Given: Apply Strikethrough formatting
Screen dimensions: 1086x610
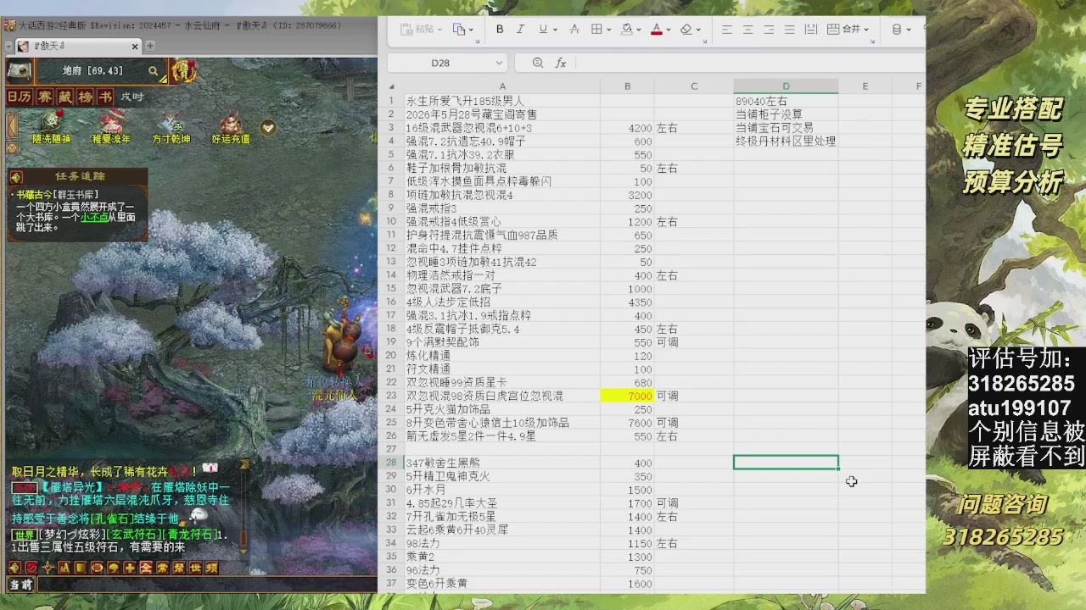Looking at the screenshot, I should click(x=574, y=29).
